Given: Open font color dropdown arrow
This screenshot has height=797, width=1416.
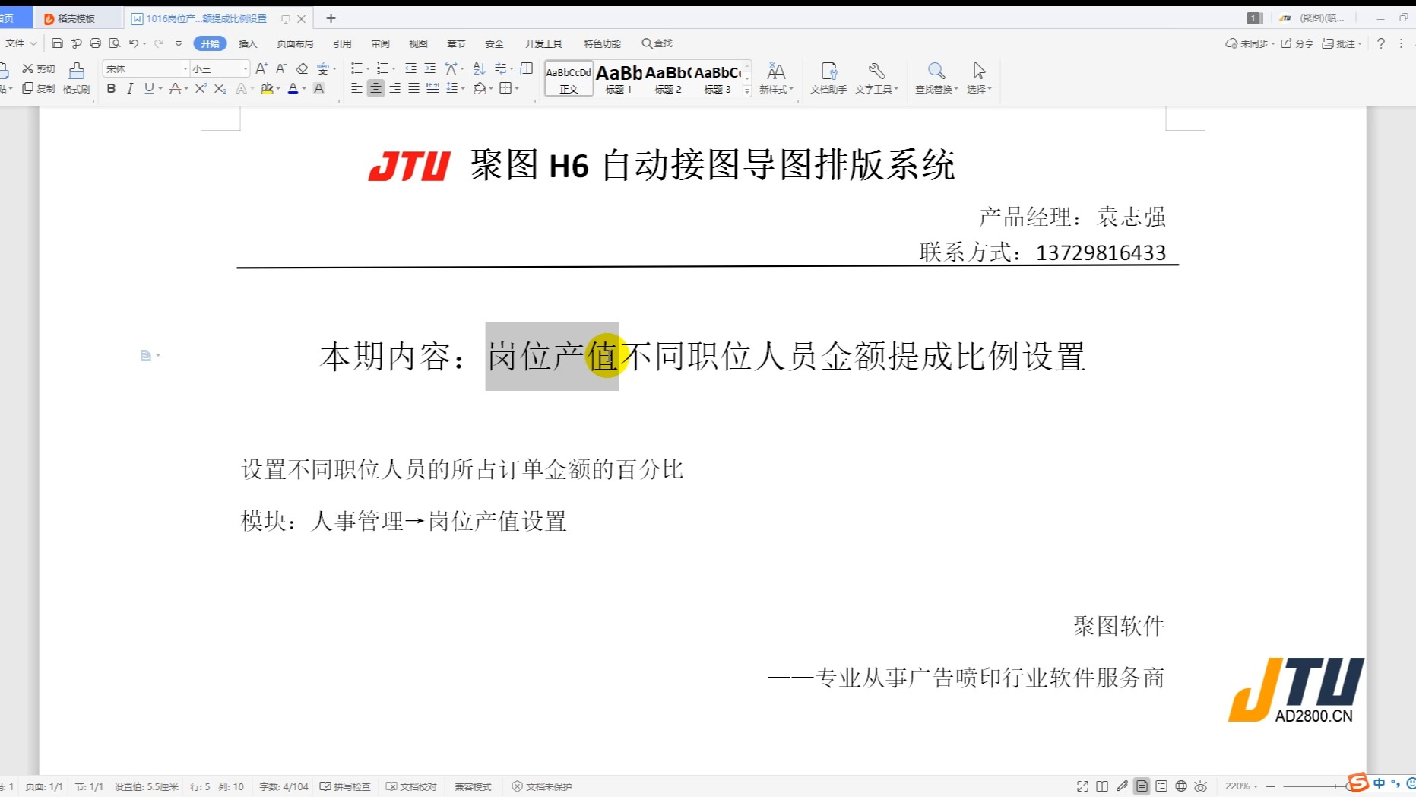Looking at the screenshot, I should [x=304, y=89].
